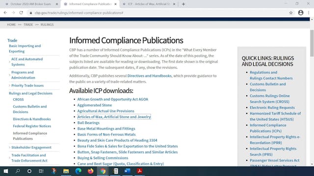Select the Informed Compliance Publications tab
Viewport: 314px width, 176px height.
click(x=90, y=4)
